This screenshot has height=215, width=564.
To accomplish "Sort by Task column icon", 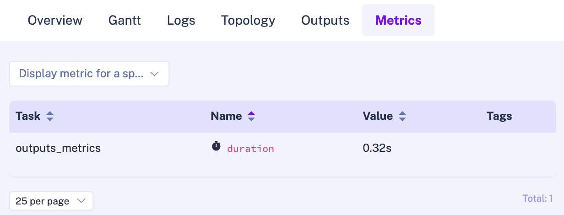I will click(50, 117).
